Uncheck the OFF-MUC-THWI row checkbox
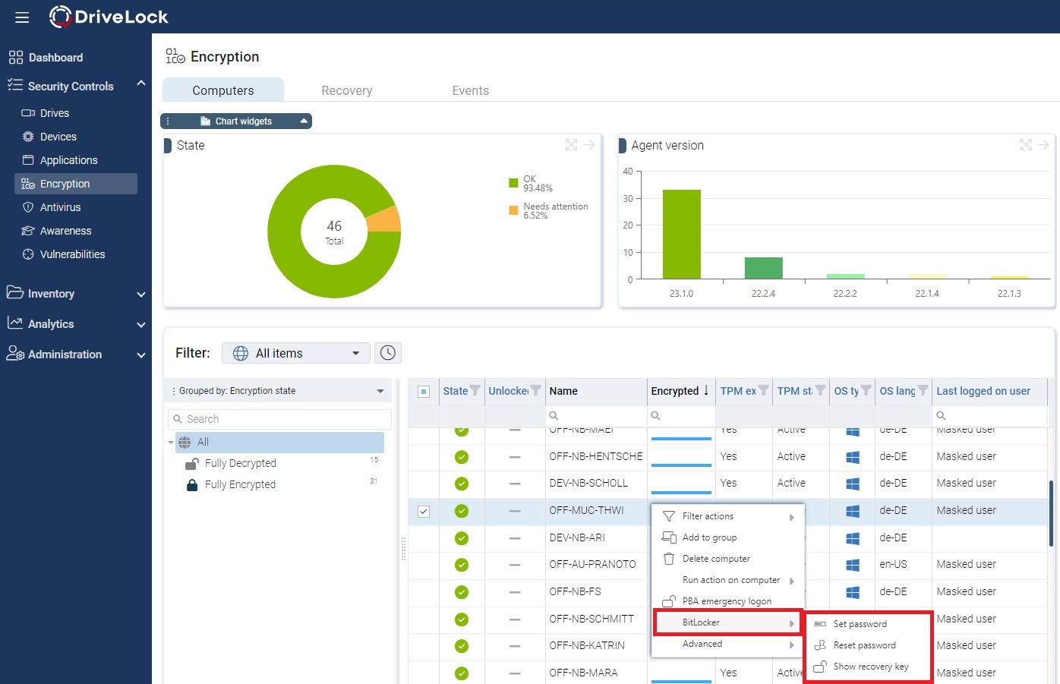The image size is (1060, 684). (x=424, y=512)
